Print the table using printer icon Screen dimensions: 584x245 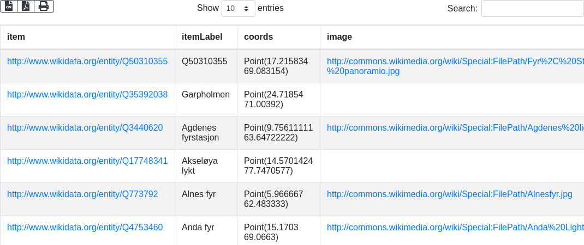44,6
